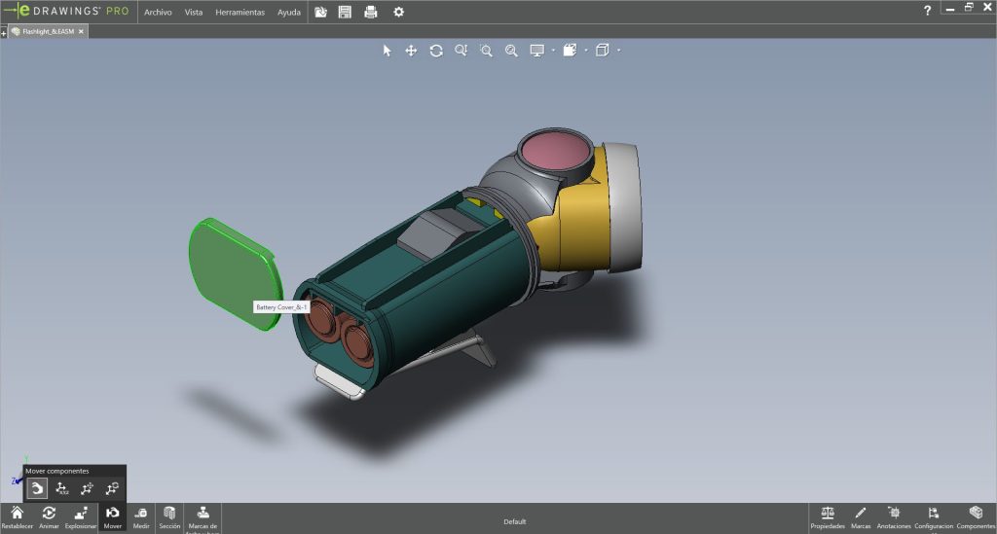Open the Componentes panel

tap(976, 517)
